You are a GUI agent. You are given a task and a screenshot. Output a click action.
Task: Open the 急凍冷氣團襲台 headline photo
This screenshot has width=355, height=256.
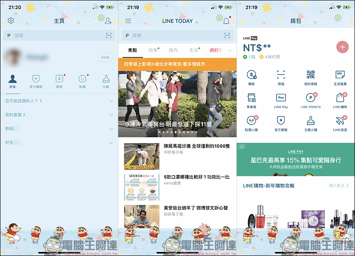point(177,104)
